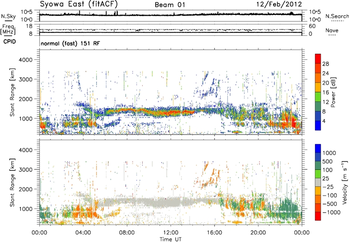Select the "Beam 01" header text
The image size is (349, 242).
170,5
